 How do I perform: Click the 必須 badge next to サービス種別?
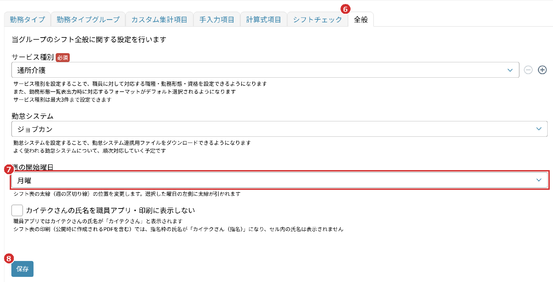[x=63, y=58]
